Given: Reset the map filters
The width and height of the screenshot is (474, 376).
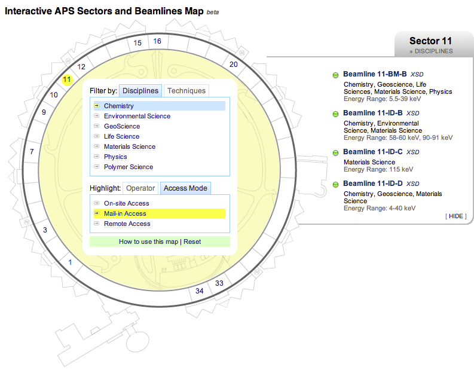Looking at the screenshot, I should [x=192, y=242].
